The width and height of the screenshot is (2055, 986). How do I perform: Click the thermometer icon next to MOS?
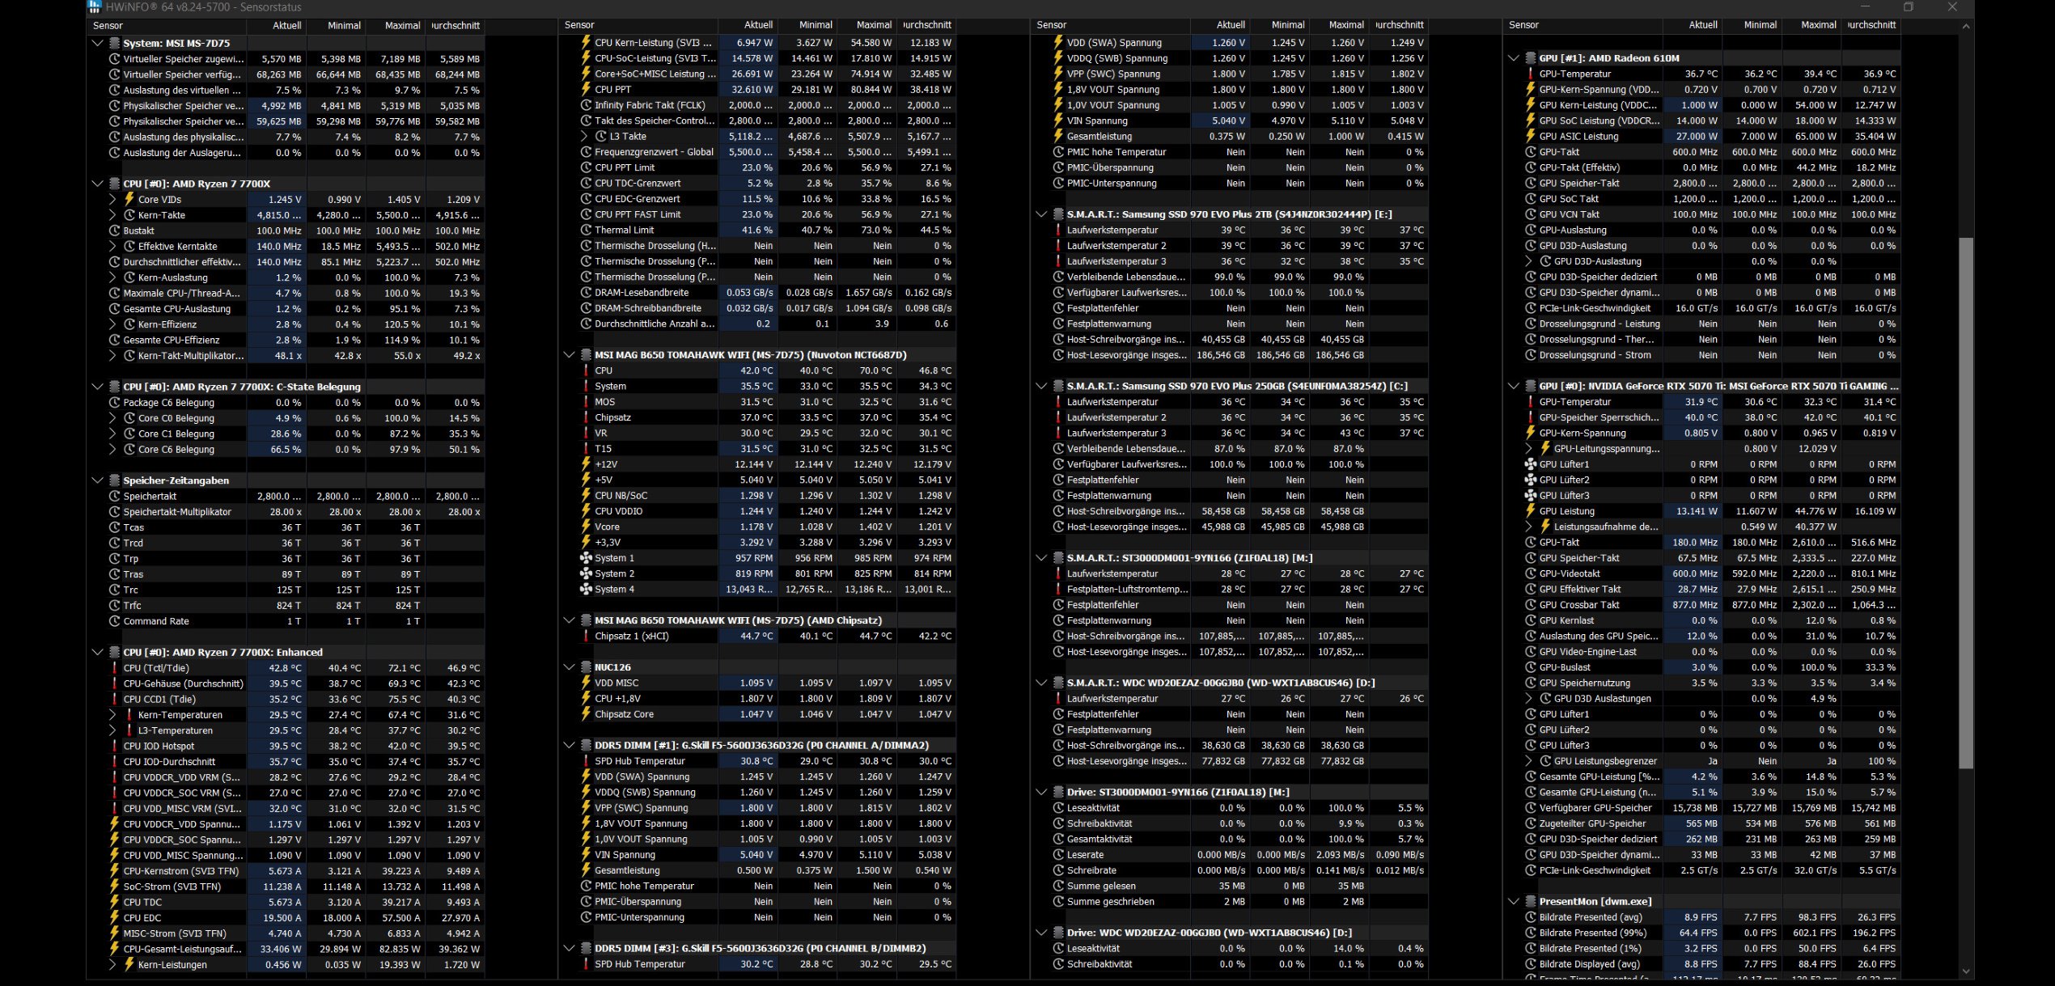click(x=587, y=402)
